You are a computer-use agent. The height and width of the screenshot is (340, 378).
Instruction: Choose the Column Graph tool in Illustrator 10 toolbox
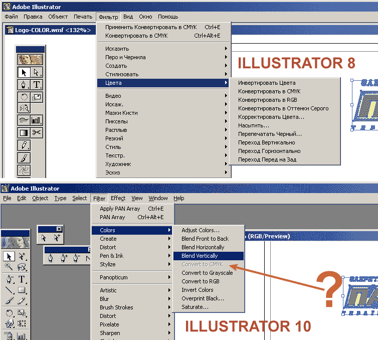pyautogui.click(x=22, y=336)
